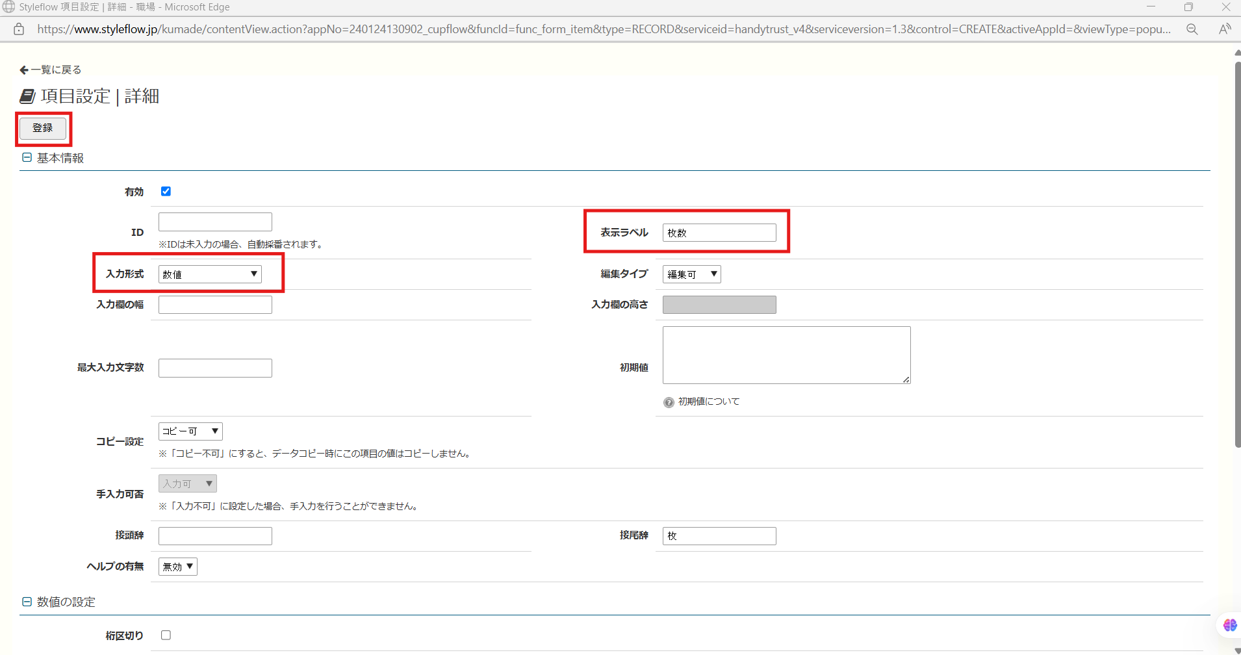1241x655 pixels.
Task: Collapse the 数値の設定 section
Action: point(27,601)
